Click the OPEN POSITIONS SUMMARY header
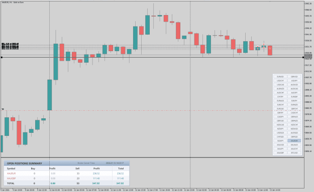 [x=25, y=163]
